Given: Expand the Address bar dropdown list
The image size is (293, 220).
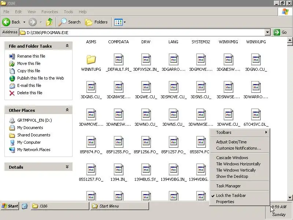Looking at the screenshot, I should [x=268, y=32].
